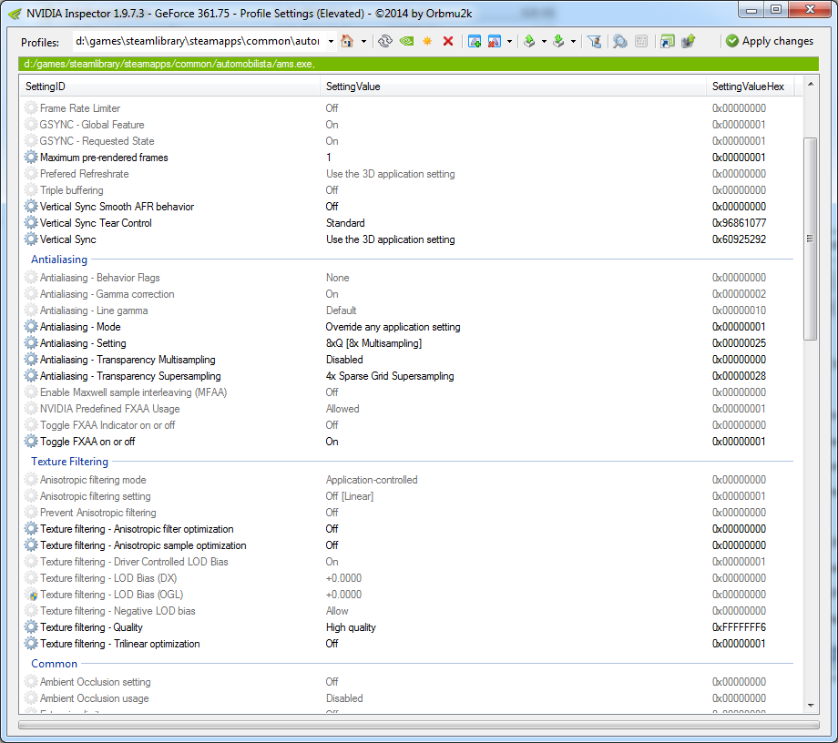Click the scroll up arrow of the settings list

tap(810, 85)
